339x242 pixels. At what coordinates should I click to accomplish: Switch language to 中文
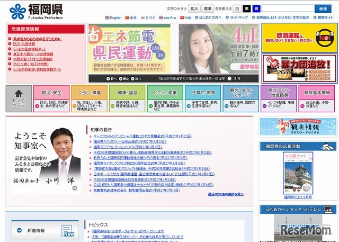(x=131, y=17)
